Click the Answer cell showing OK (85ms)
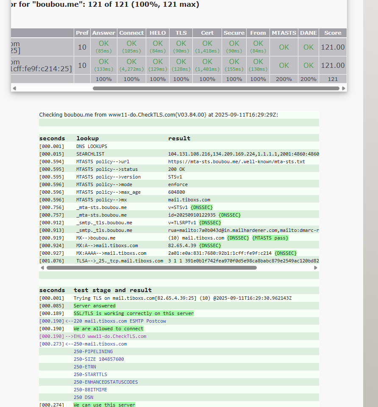Screen dimensions: 378x407 [104, 47]
